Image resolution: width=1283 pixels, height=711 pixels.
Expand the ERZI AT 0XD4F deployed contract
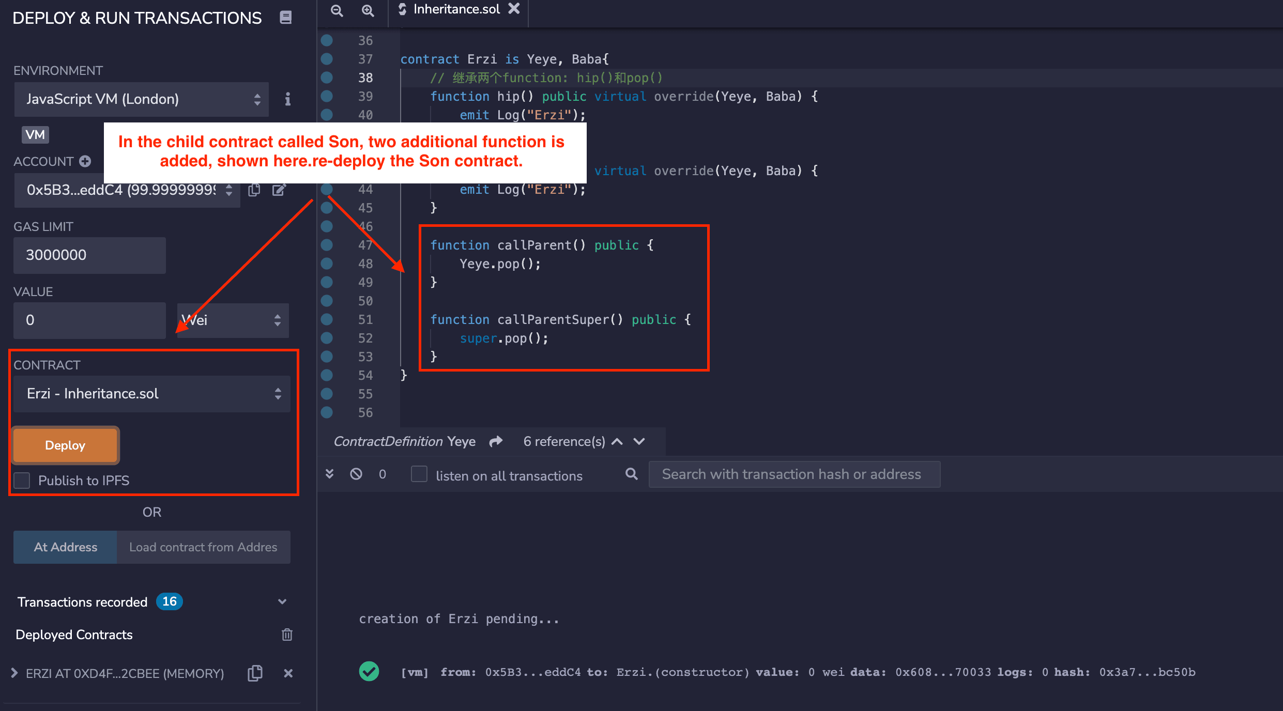14,673
